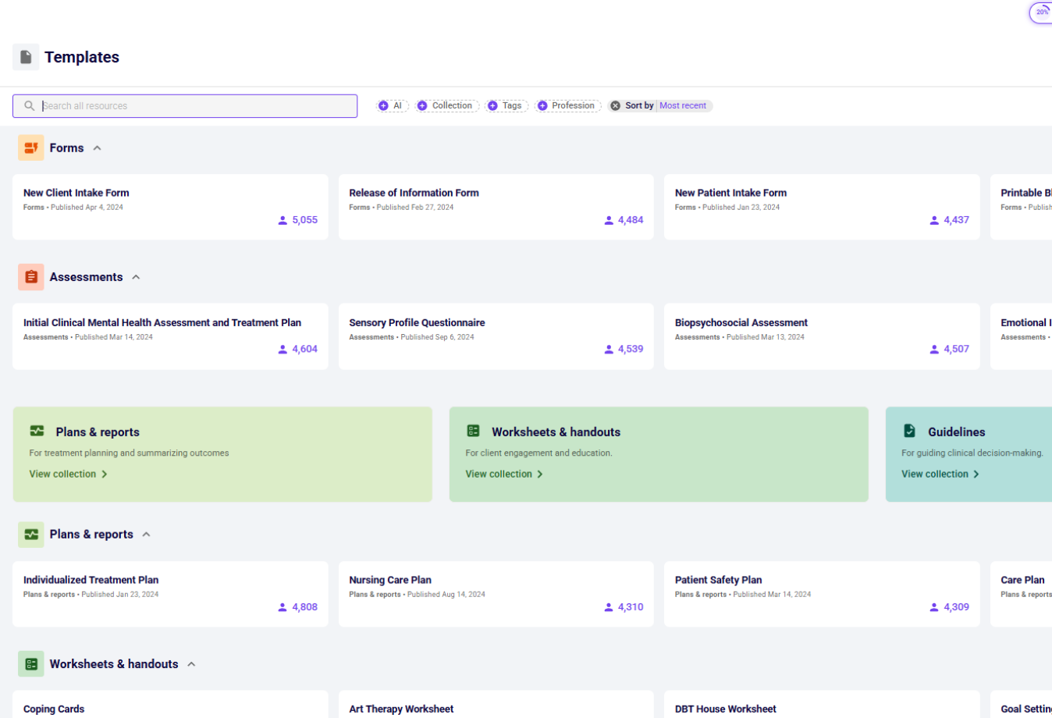Open the Profession filter dropdown

pyautogui.click(x=568, y=106)
